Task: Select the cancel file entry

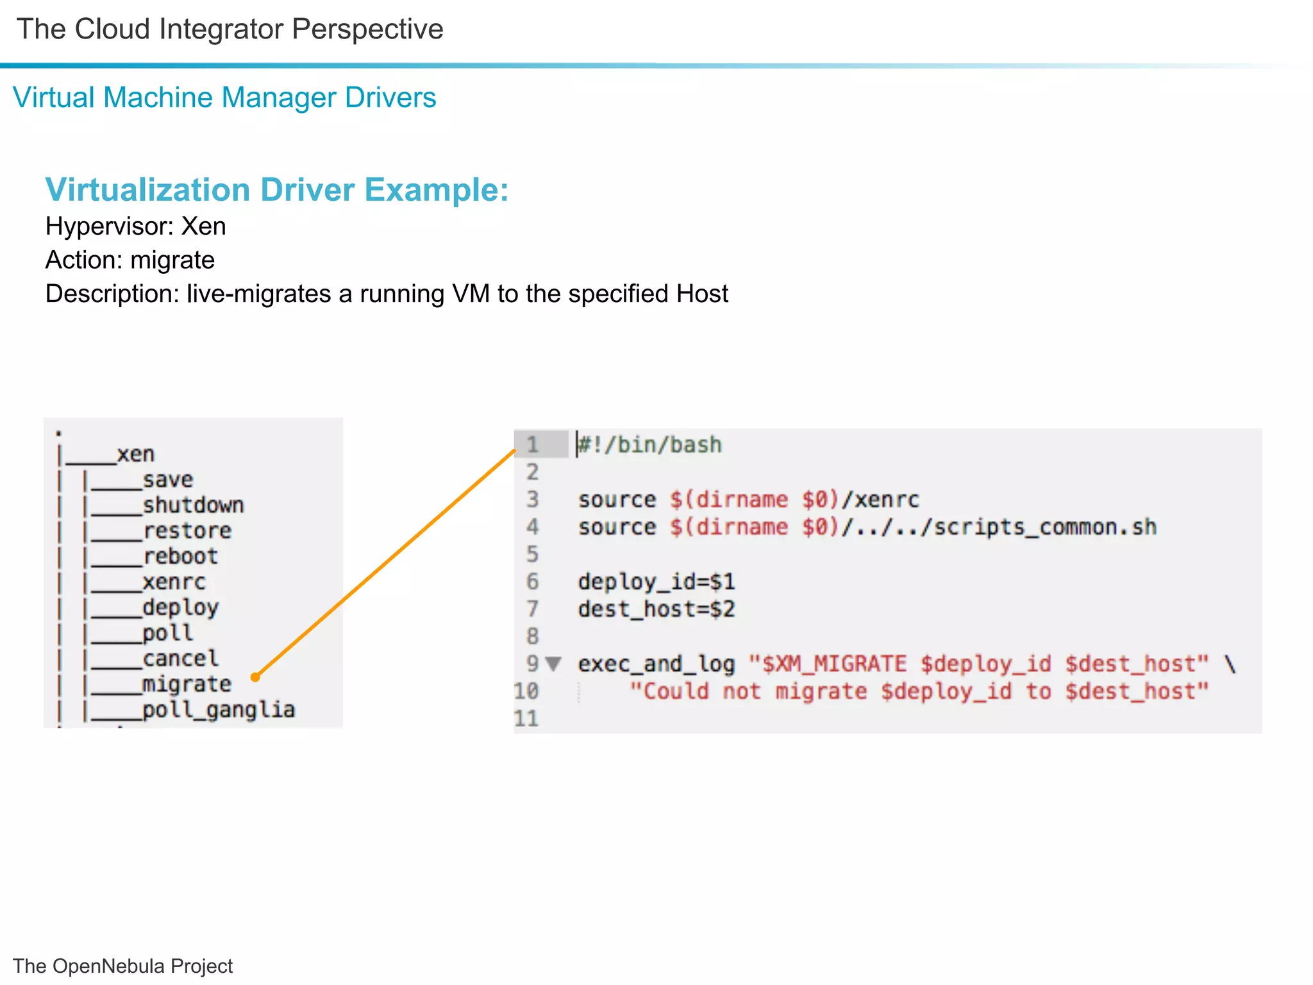Action: point(180,659)
